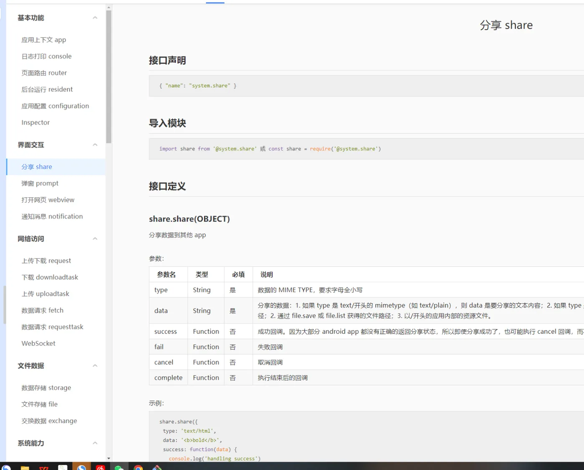Click the import share code line
This screenshot has height=470, width=584.
point(270,149)
